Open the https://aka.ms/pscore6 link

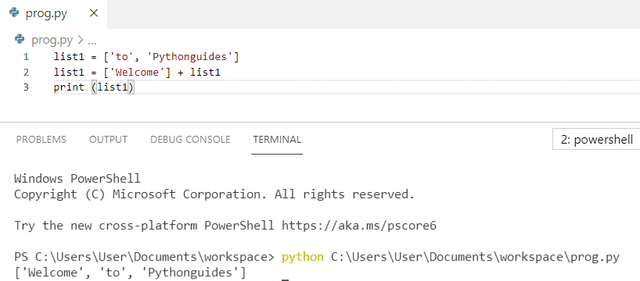pos(359,226)
